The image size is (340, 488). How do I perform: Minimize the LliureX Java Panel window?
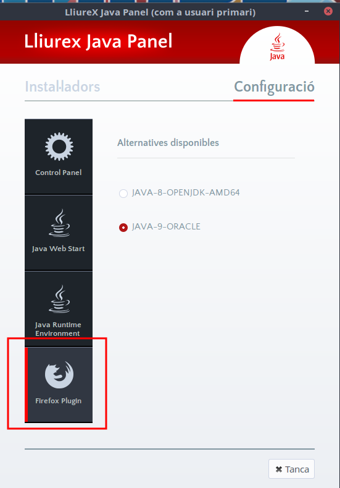coord(307,12)
